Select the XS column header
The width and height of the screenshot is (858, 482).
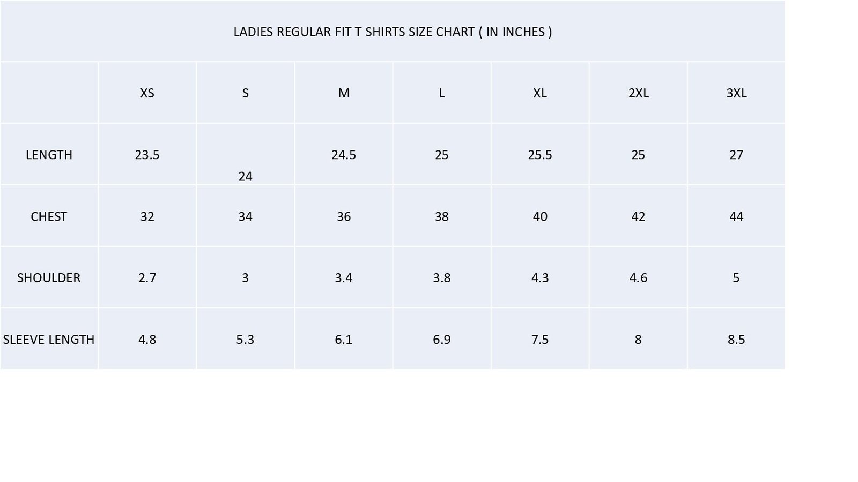point(147,93)
